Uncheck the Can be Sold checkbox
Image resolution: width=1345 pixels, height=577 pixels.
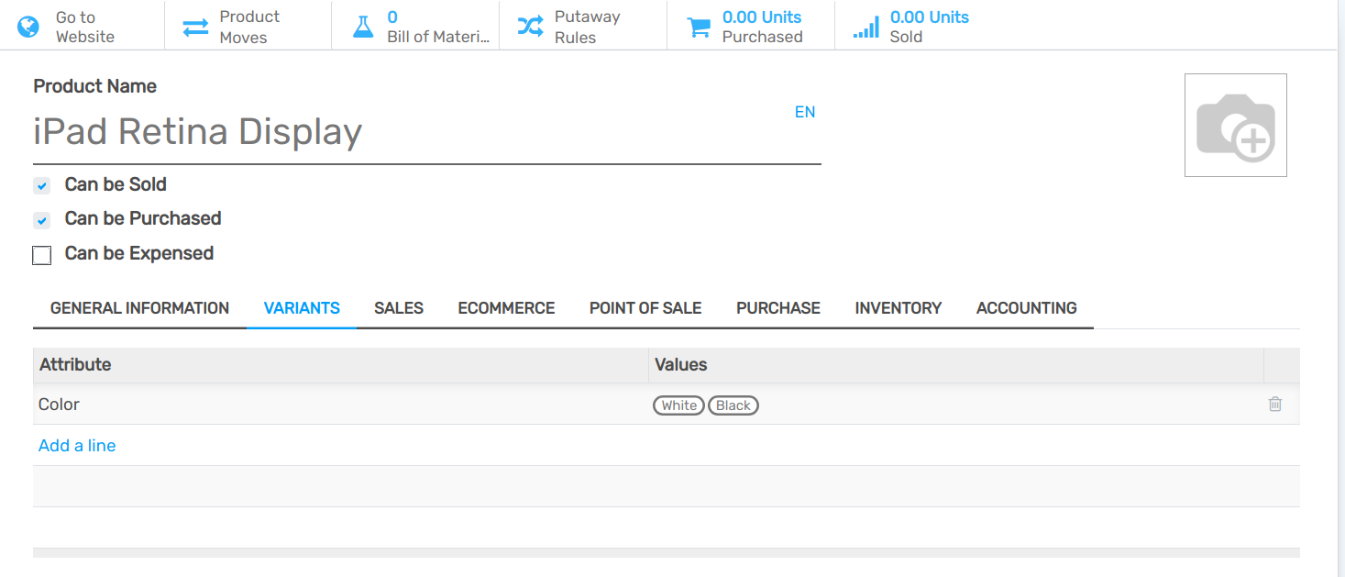(41, 186)
